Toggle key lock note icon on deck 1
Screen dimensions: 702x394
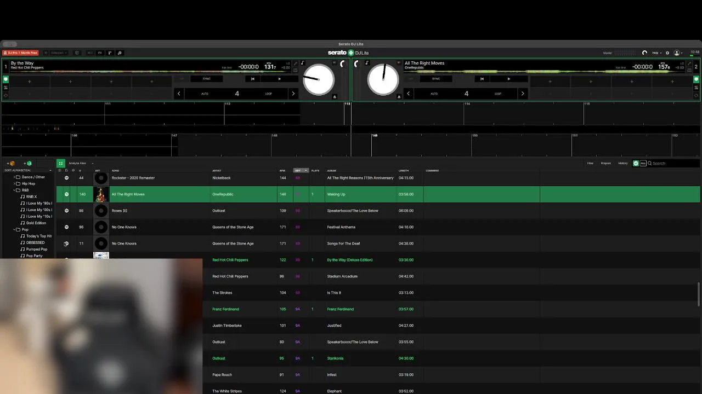pos(302,63)
